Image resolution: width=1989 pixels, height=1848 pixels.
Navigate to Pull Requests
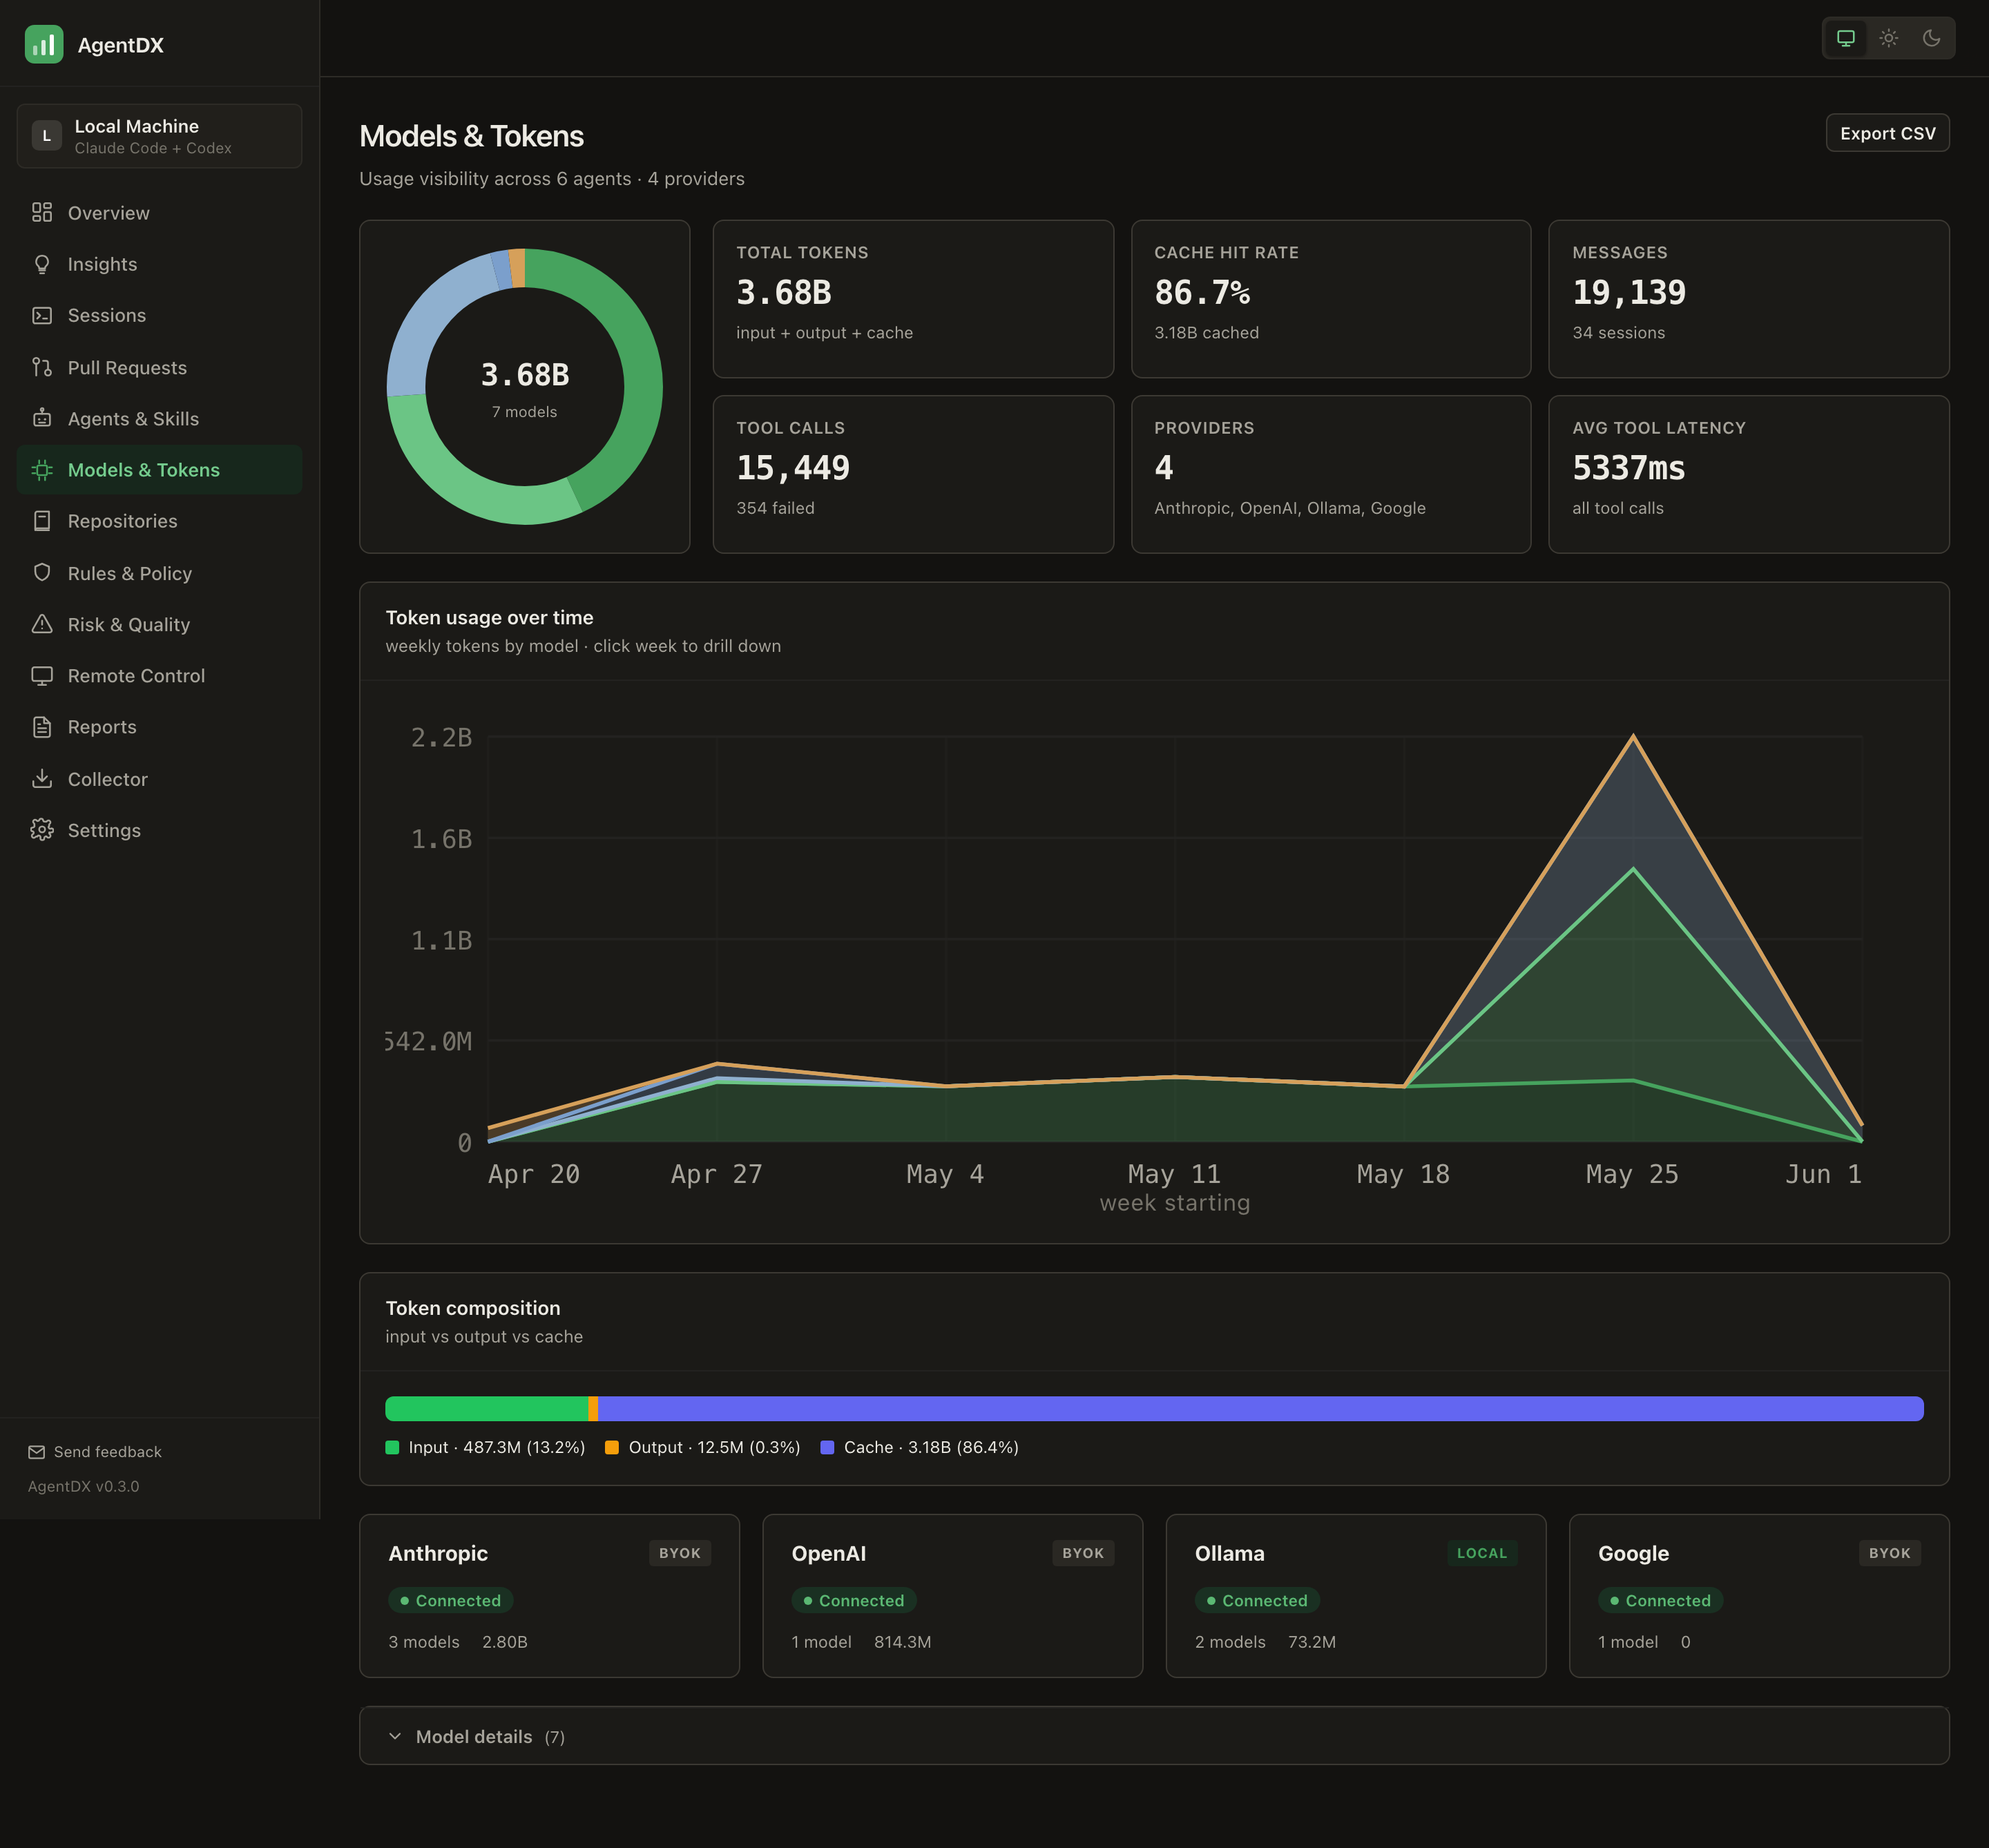coord(159,367)
